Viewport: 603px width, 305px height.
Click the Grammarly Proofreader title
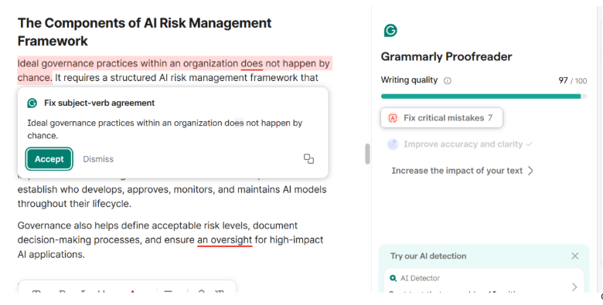point(446,56)
